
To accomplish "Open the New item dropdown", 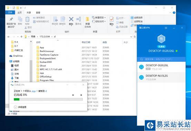I will (99, 17).
